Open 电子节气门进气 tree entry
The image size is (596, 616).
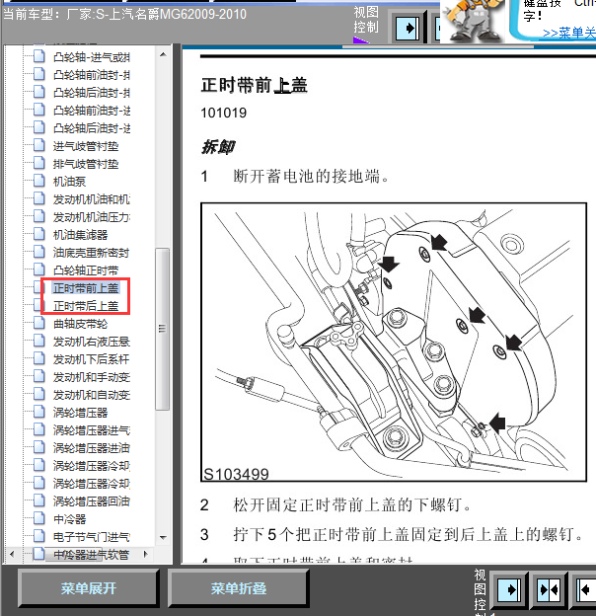click(92, 537)
